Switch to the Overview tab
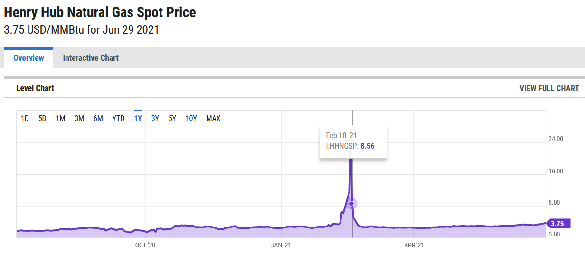The height and width of the screenshot is (255, 585). tap(28, 58)
